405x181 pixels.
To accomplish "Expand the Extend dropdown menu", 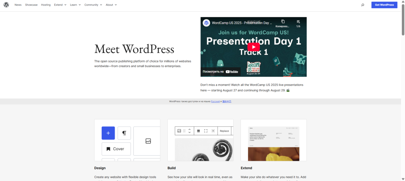I will pos(60,5).
